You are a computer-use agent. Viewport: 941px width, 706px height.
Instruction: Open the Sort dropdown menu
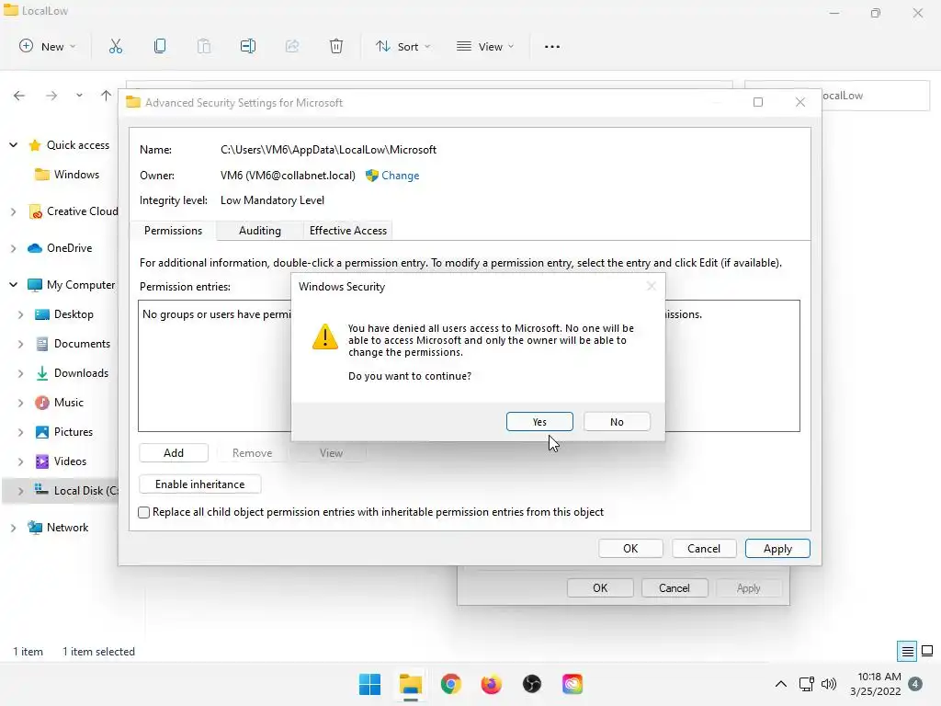point(402,46)
